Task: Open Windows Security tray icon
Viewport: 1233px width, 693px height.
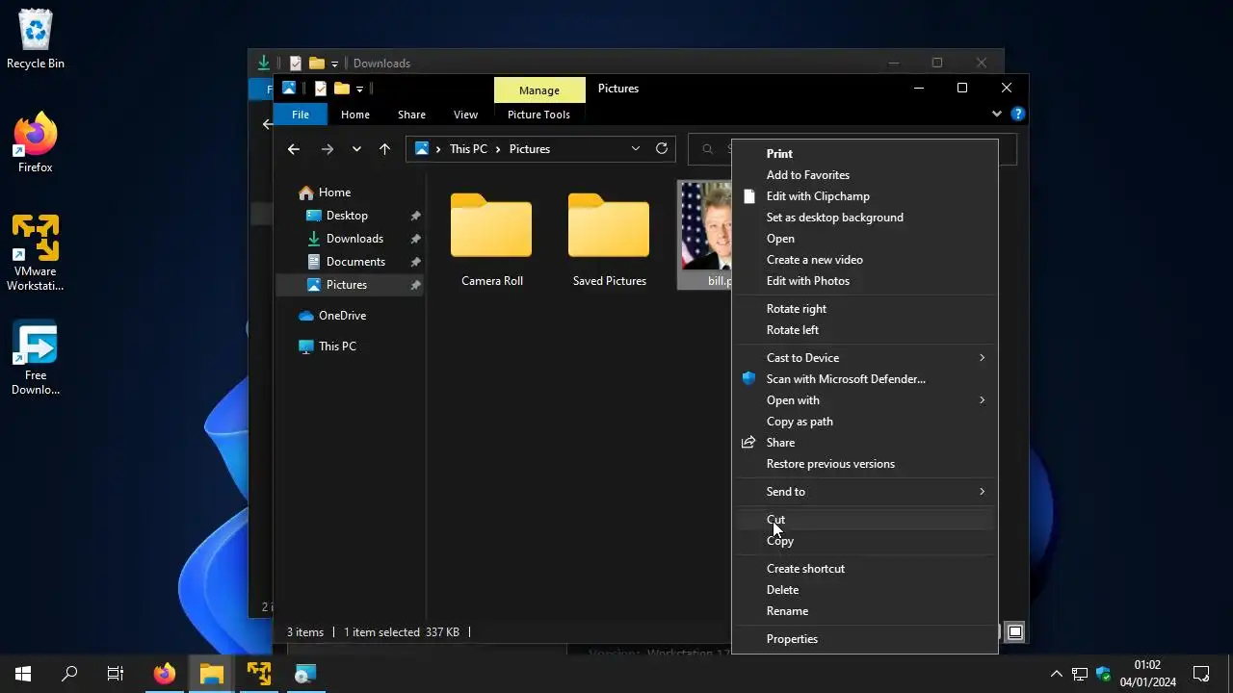Action: 1104,674
